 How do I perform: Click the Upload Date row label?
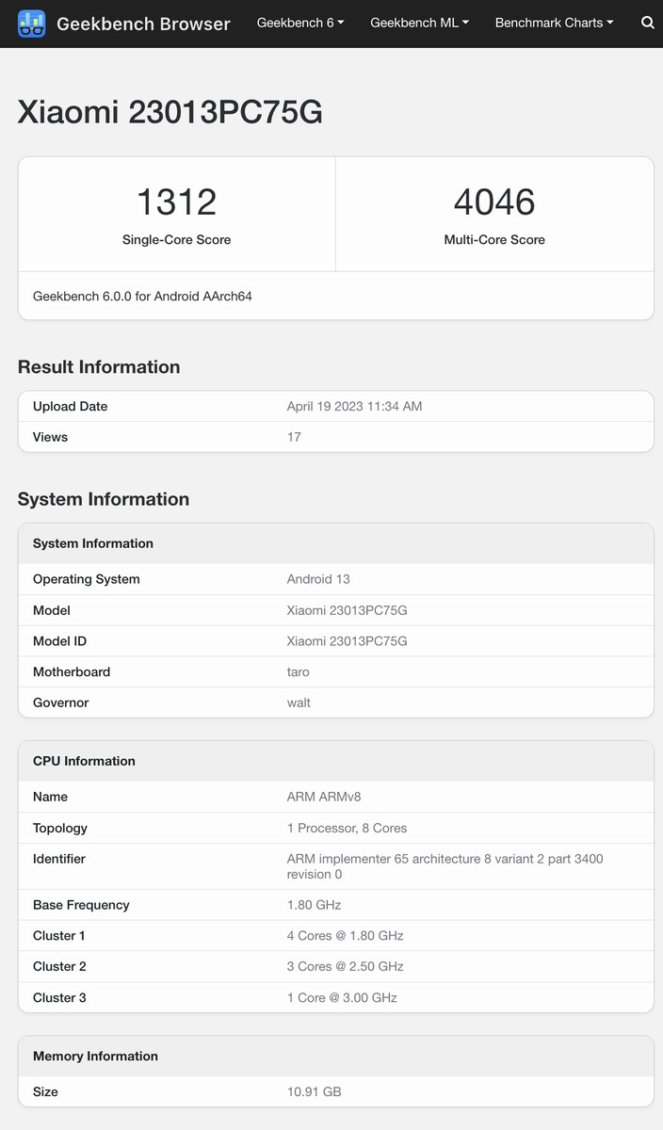tap(71, 407)
